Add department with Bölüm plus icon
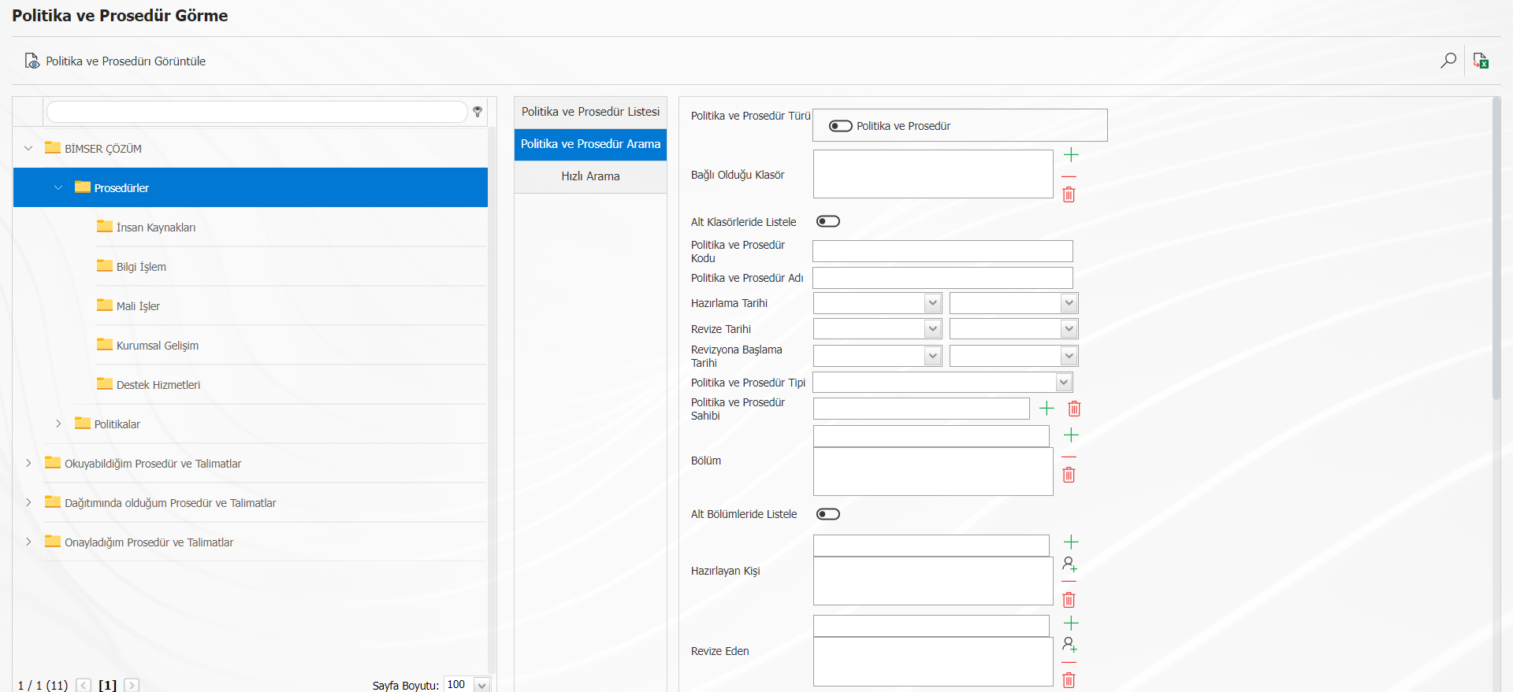Screen dimensions: 1513x692 point(1071,435)
